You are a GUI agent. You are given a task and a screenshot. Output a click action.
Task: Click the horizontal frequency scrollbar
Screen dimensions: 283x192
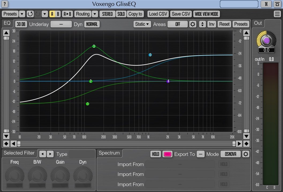[x=126, y=144]
